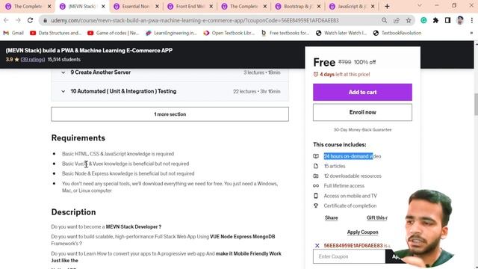Image resolution: width=478 pixels, height=269 pixels.
Task: Close the JavaScript & jQuery tab
Action: [373, 7]
